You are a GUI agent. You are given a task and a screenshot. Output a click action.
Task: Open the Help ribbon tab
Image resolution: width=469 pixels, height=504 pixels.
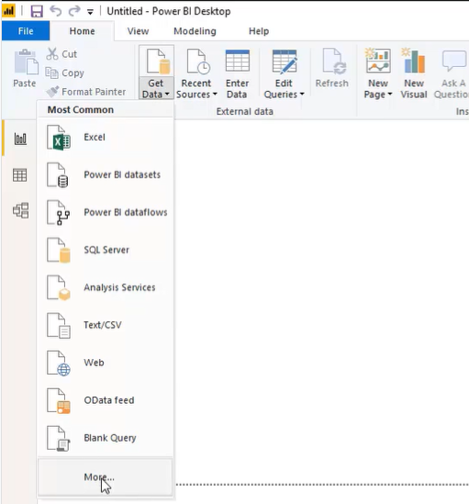(x=259, y=31)
